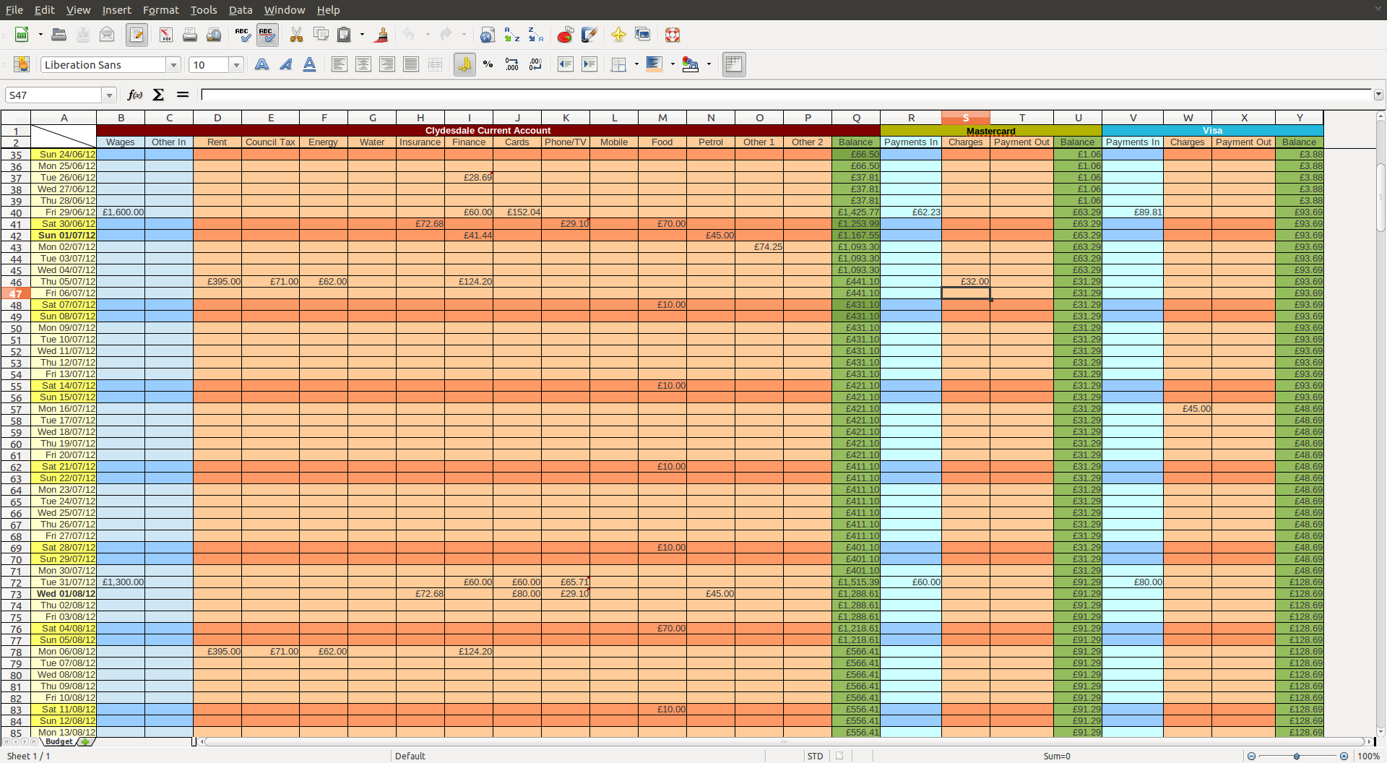This screenshot has width=1387, height=763.
Task: Open the Insert menu
Action: [x=116, y=9]
